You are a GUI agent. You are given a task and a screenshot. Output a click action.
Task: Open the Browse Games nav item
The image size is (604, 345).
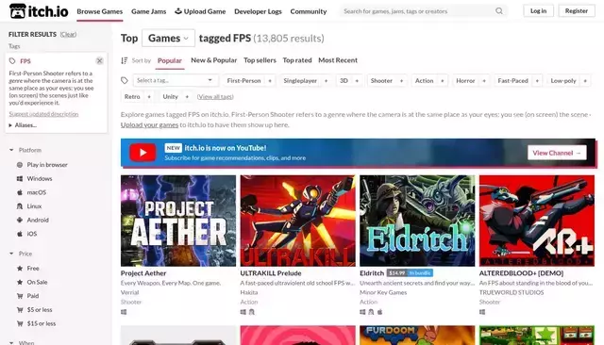pyautogui.click(x=100, y=11)
